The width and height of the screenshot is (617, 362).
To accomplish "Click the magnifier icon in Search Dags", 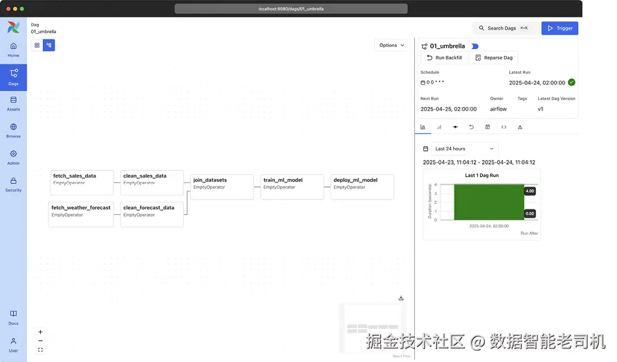I will (x=481, y=28).
